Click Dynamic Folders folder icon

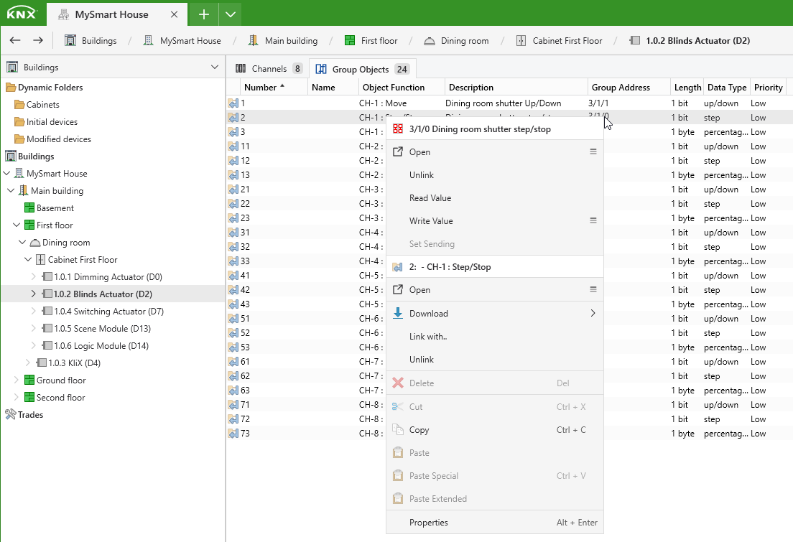tap(11, 88)
